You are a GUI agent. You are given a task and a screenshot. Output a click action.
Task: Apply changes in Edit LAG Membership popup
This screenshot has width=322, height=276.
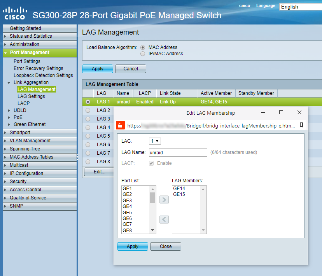click(133, 246)
